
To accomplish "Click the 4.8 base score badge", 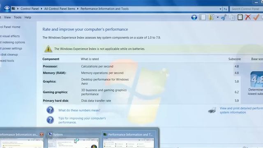I will click(x=256, y=79).
